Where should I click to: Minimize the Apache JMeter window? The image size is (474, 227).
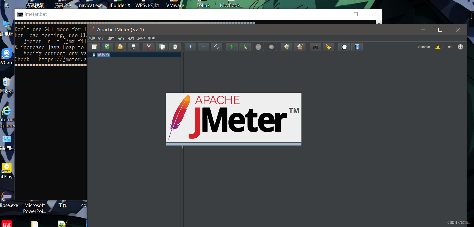(423, 30)
